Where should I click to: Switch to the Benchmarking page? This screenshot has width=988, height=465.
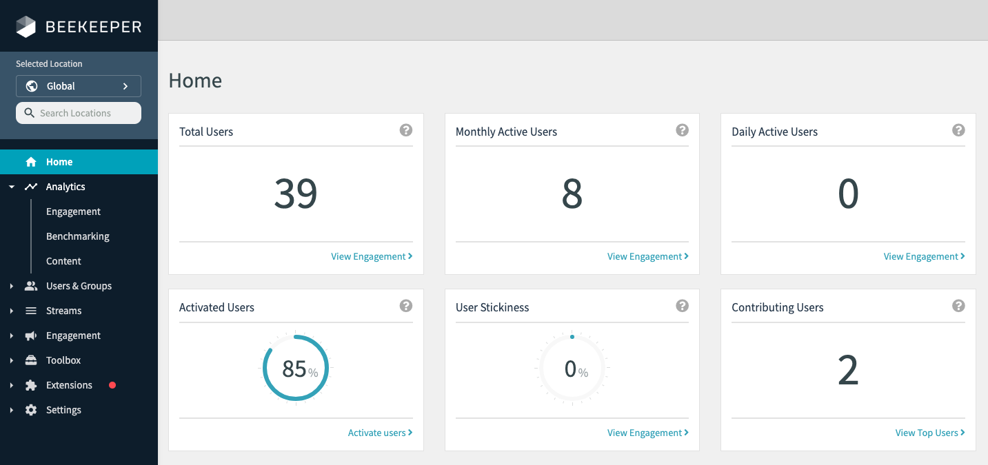coord(77,236)
